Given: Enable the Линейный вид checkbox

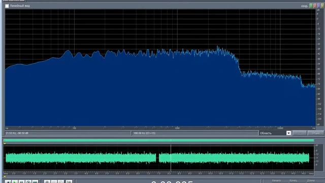Looking at the screenshot, I should tap(7, 6).
